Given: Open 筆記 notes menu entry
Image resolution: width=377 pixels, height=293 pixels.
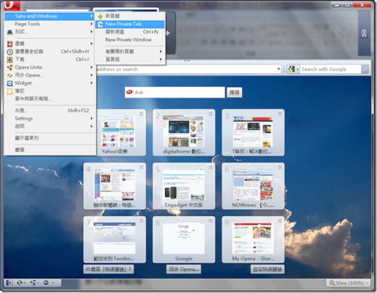Looking at the screenshot, I should coord(50,91).
